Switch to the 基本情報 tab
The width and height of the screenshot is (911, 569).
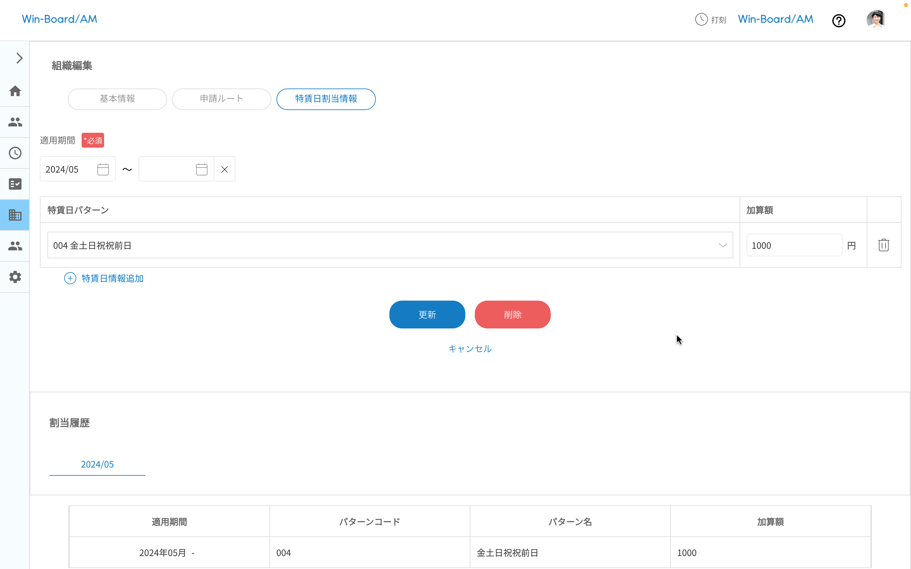117,99
